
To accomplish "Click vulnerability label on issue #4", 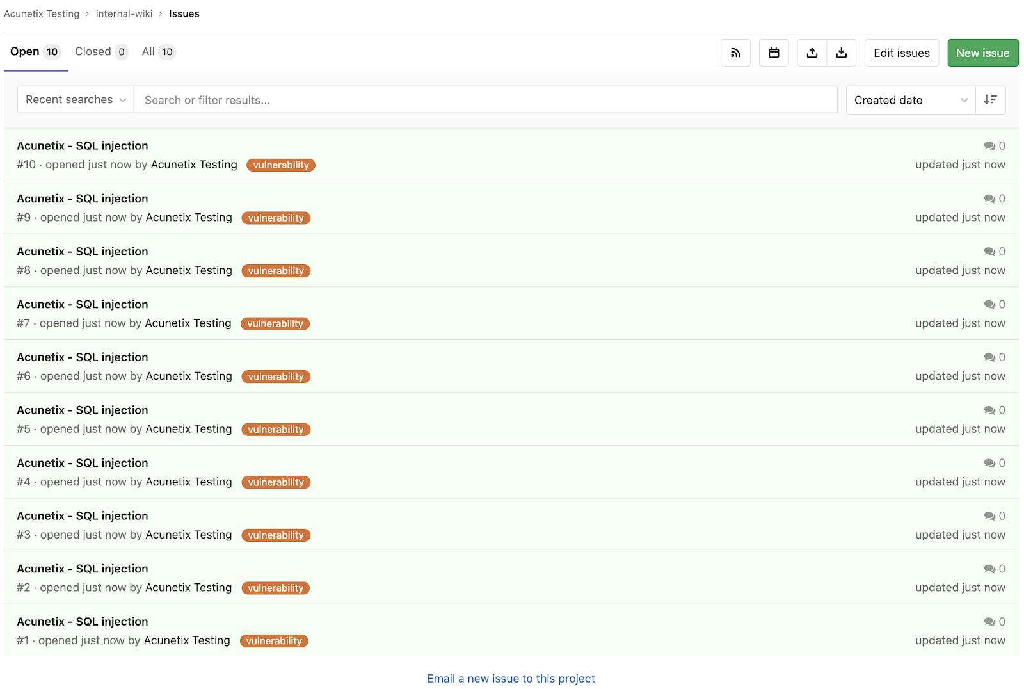I will pos(276,482).
